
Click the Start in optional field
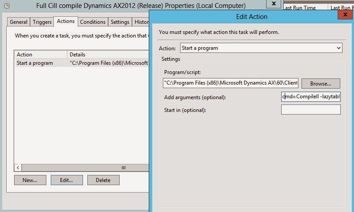tap(311, 110)
